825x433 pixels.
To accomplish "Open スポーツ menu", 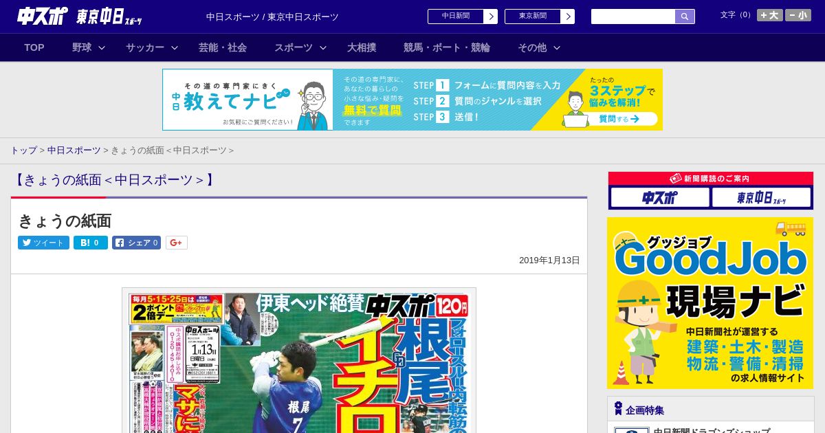I will pos(294,47).
